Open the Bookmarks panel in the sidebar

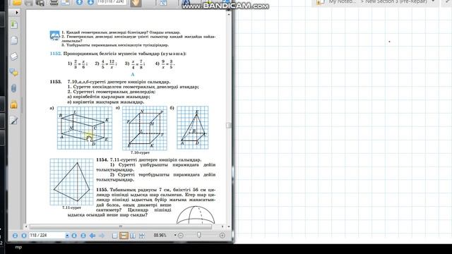14,25
